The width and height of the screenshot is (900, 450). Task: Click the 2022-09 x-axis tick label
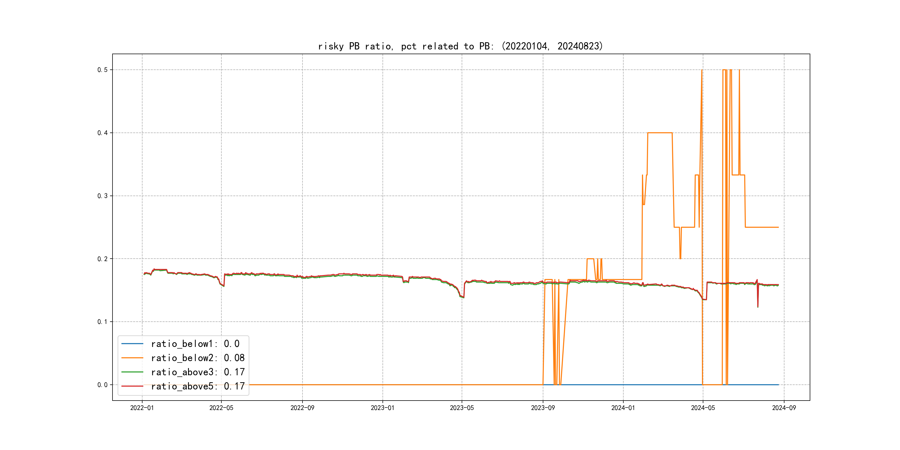[302, 408]
